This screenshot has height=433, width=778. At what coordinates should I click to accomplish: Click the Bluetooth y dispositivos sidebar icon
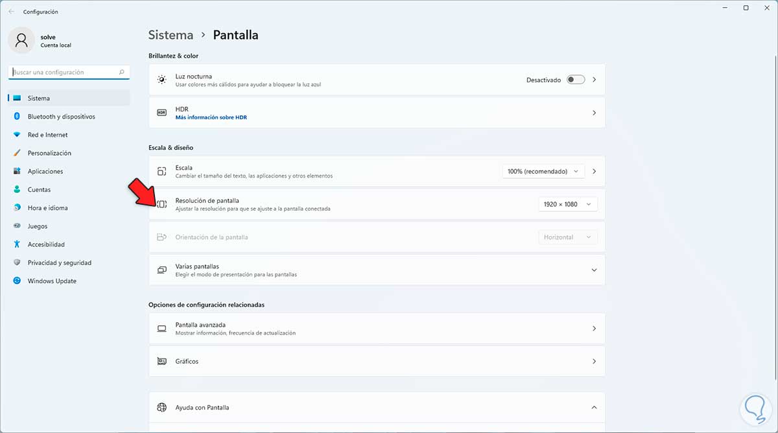click(17, 117)
